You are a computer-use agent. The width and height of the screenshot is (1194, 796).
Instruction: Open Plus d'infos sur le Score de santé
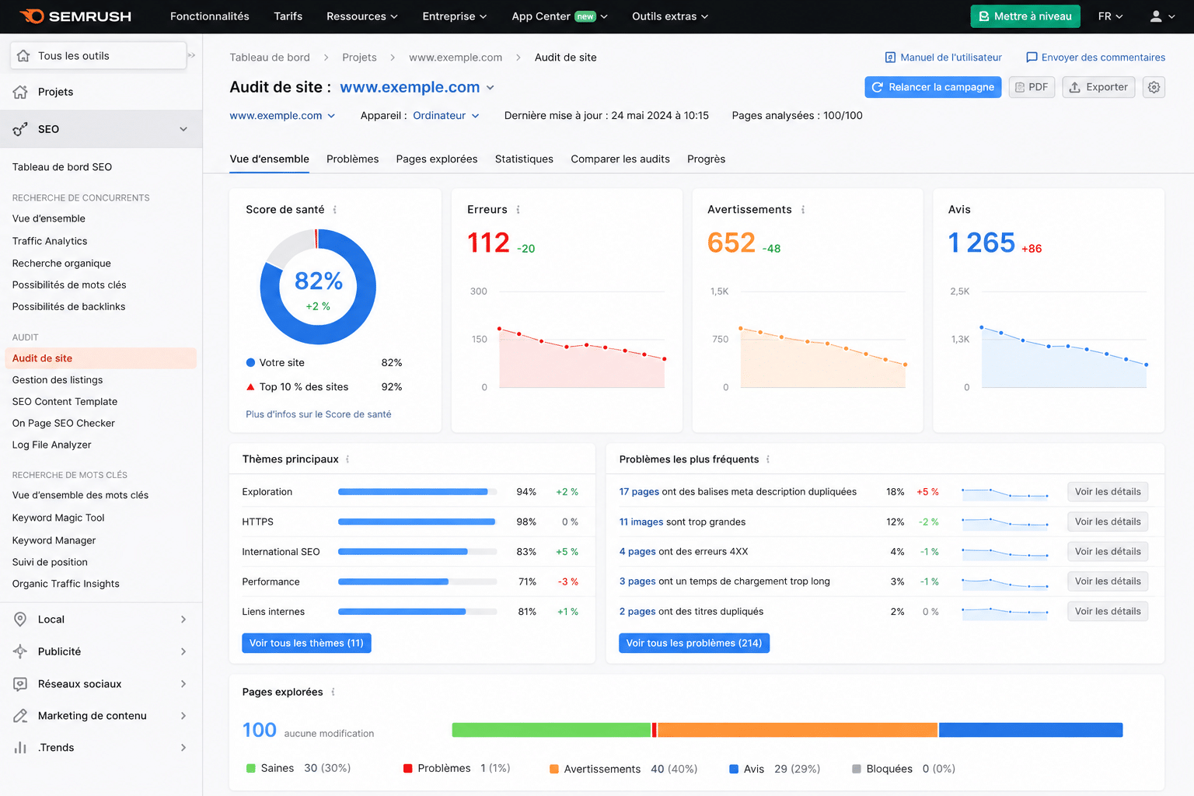tap(319, 414)
